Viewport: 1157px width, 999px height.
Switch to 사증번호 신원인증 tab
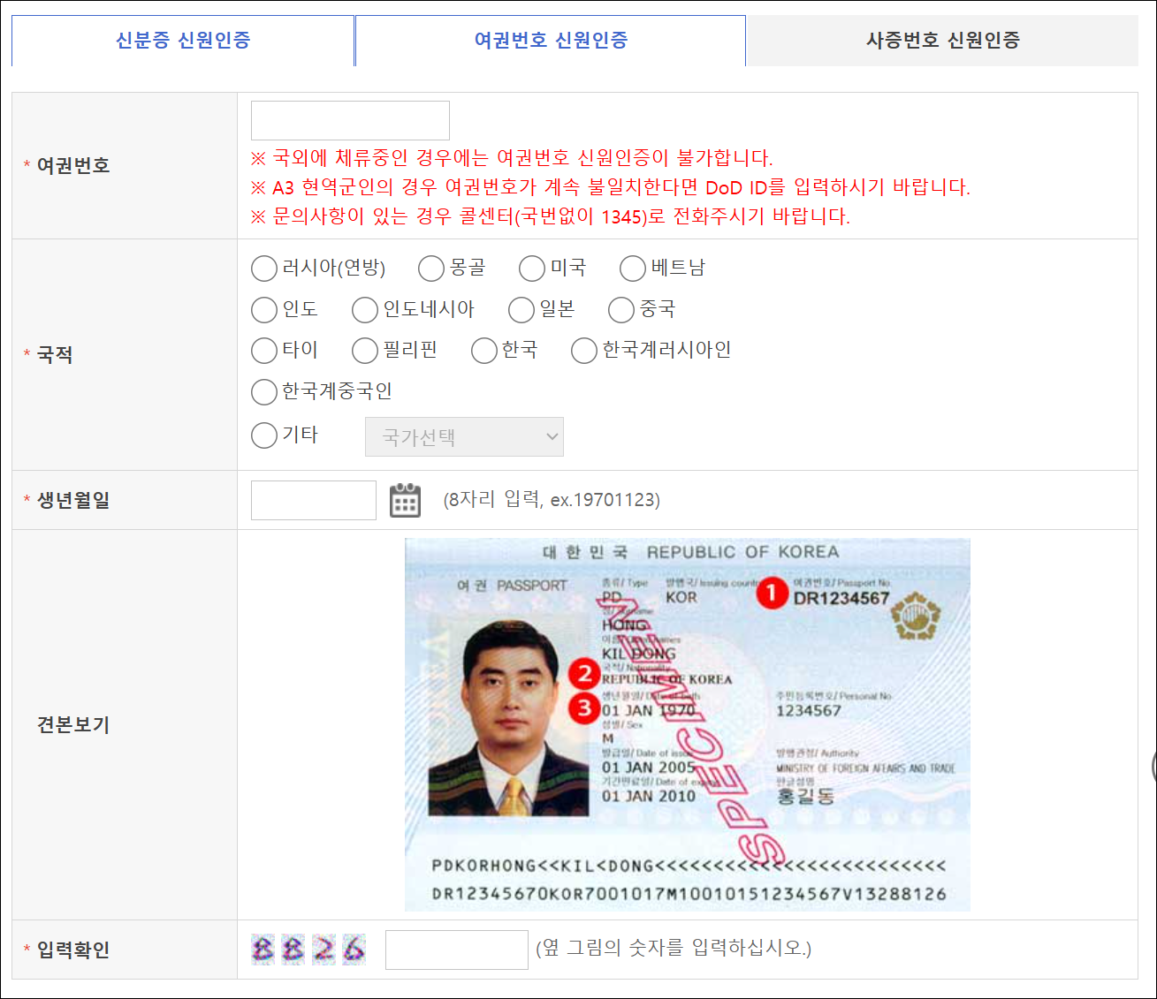pos(942,40)
